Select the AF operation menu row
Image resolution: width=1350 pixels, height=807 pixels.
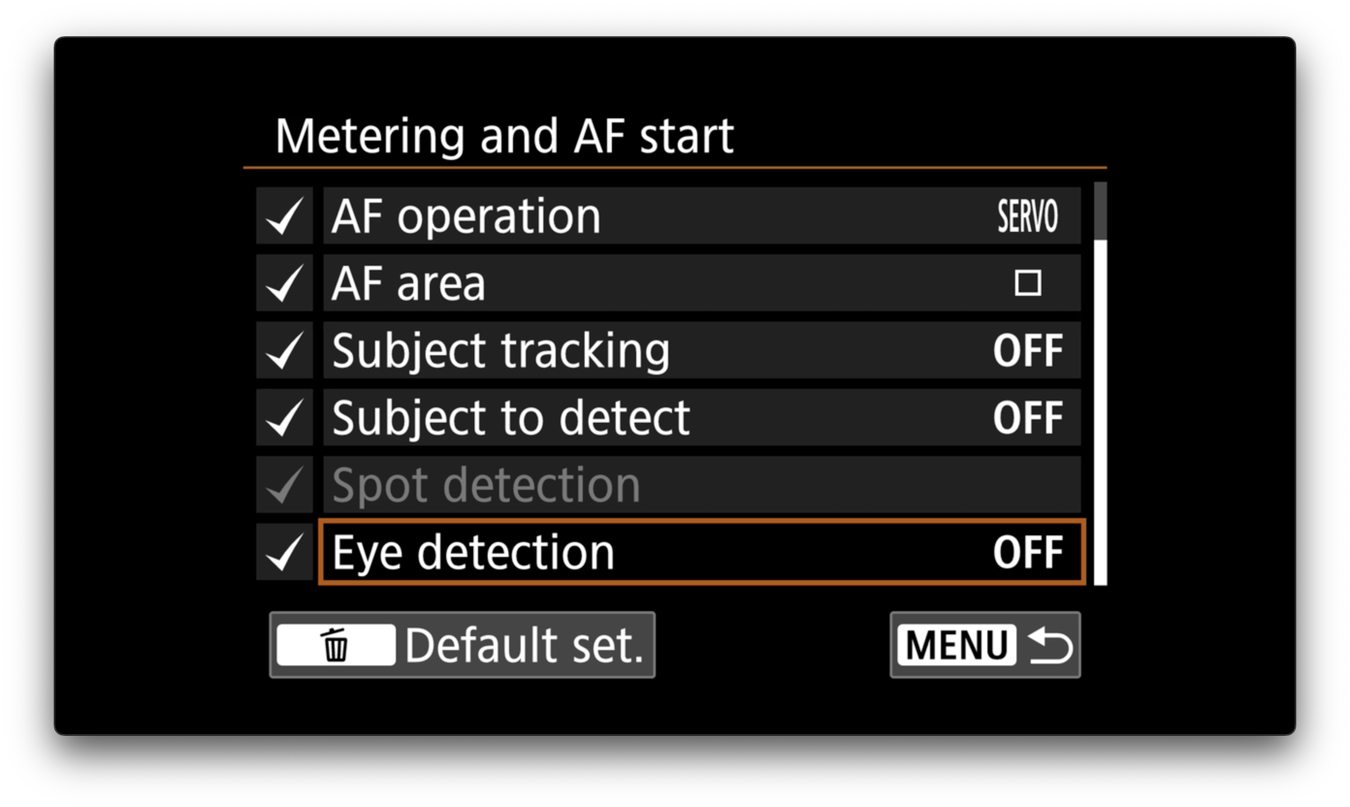701,216
